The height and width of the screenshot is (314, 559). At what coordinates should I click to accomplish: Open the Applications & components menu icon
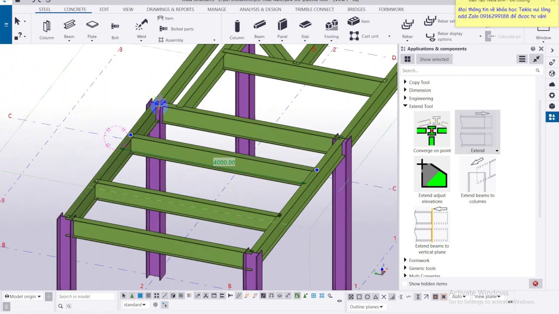pyautogui.click(x=522, y=59)
